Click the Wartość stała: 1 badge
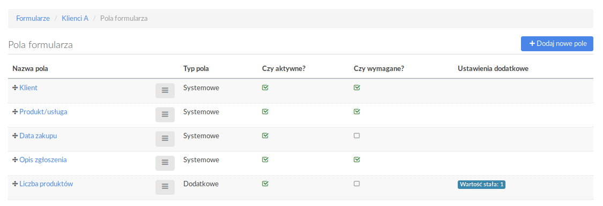Viewport: 603px width, 206px height. (481, 185)
